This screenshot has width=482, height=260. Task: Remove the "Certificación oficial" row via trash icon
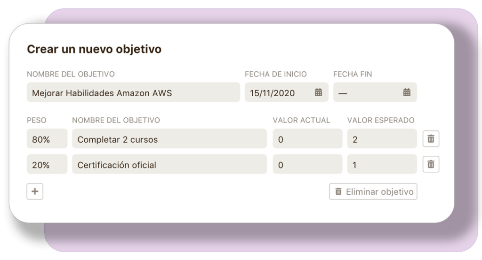coord(431,164)
